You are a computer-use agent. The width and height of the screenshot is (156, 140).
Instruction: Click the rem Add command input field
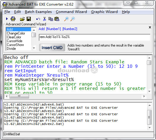(x=94, y=37)
